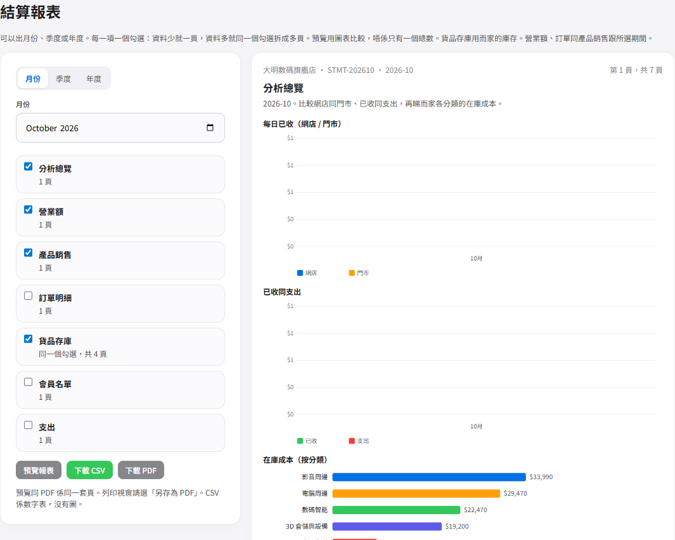Click the October 2026 month input field
This screenshot has height=540, width=675.
coord(120,128)
